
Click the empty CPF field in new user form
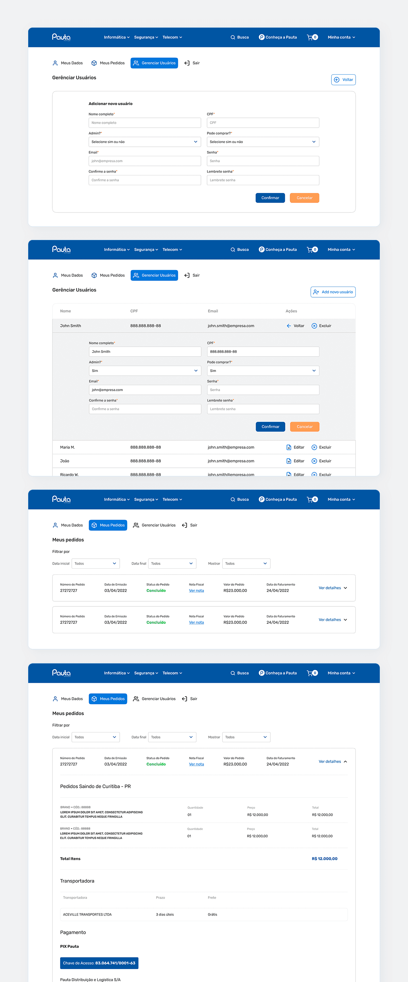[x=262, y=123]
